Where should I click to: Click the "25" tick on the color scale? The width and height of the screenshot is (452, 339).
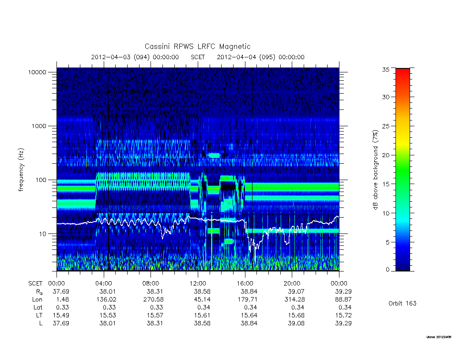click(x=385, y=126)
